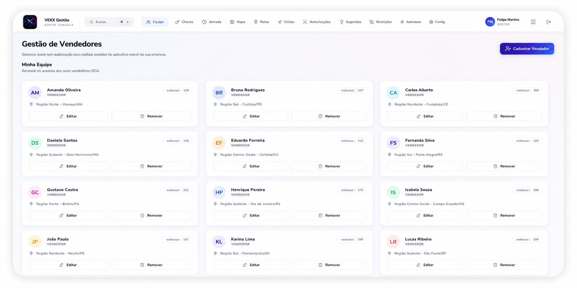
Task: Open the Equipe tab
Action: click(x=155, y=22)
